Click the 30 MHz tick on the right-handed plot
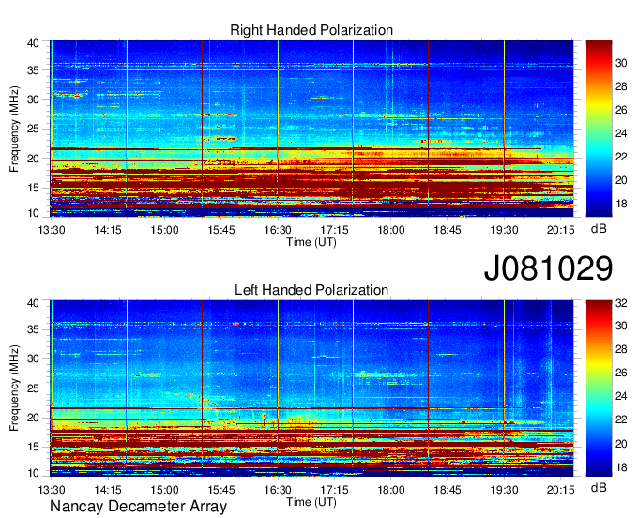 (x=33, y=99)
